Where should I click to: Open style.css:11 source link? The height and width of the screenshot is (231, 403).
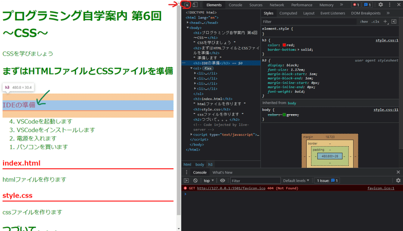386,109
